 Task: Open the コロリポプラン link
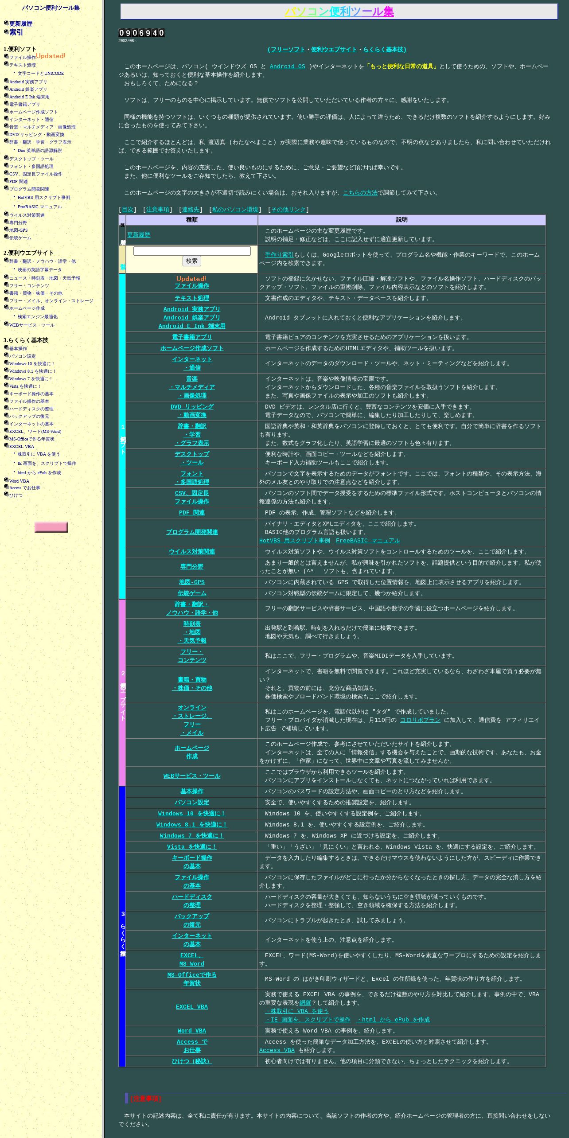pyautogui.click(x=420, y=720)
